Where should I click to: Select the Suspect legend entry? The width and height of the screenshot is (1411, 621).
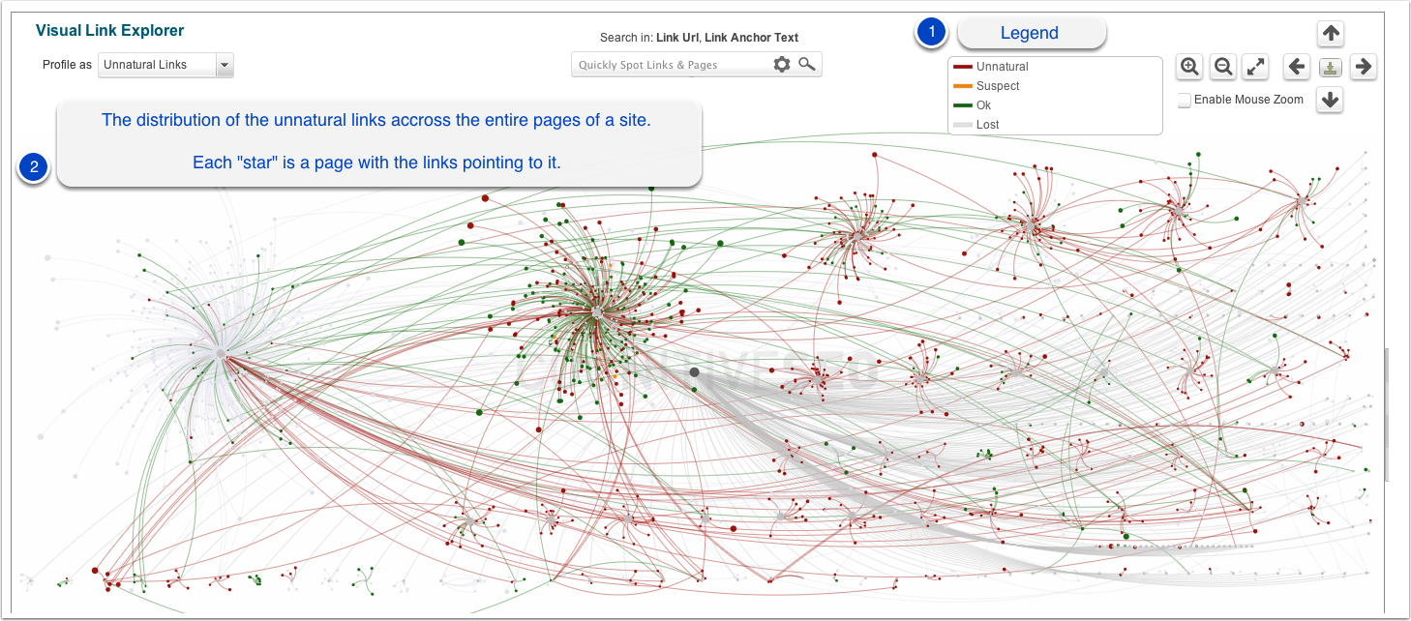click(987, 86)
